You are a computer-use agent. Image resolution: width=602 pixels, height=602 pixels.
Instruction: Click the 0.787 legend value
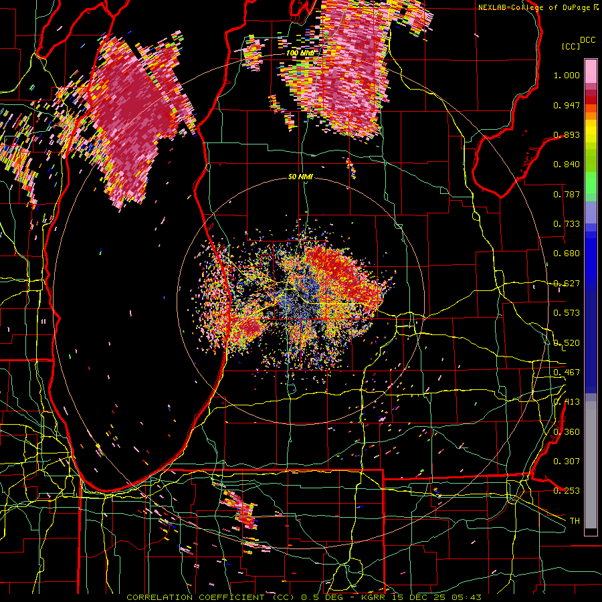pyautogui.click(x=567, y=194)
